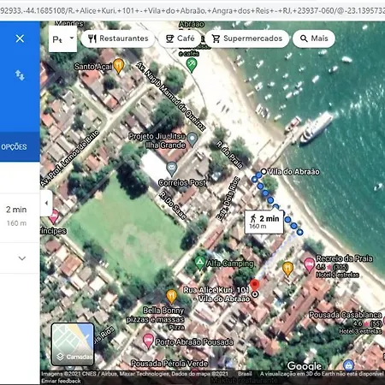Screen dimensions: 385x385
Task: Select the green restaurant pin near the beach
Action: [x=192, y=65]
